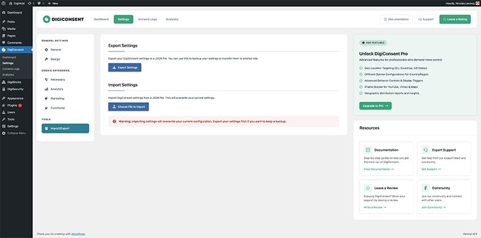Viewport: 481px width, 238px height.
Task: Click the Upgrade to Pro button
Action: point(375,106)
